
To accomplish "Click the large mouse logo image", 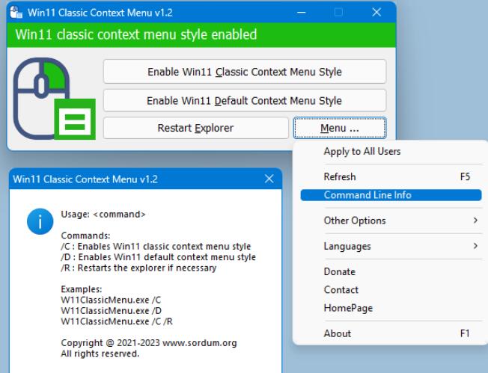I will 54,98.
